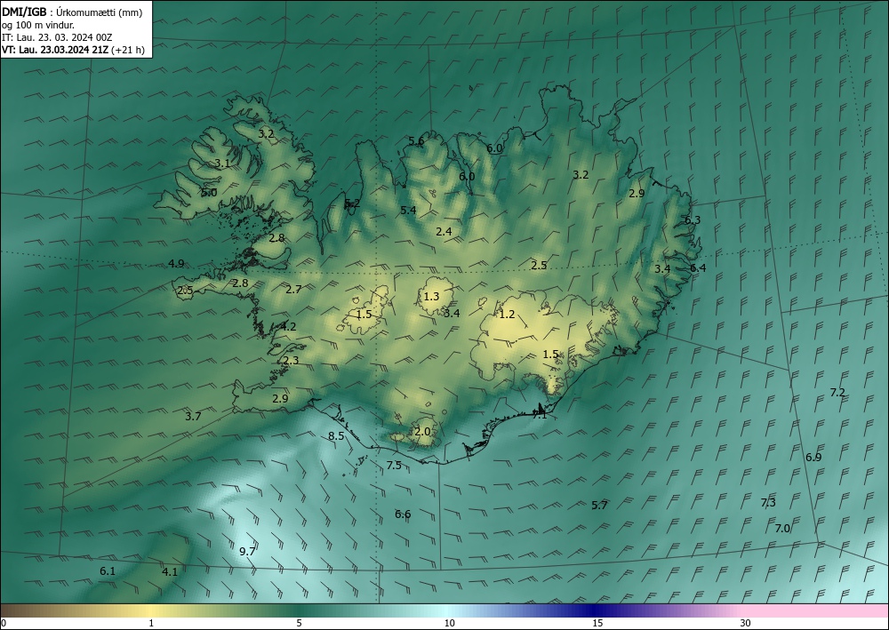Image resolution: width=889 pixels, height=630 pixels.
Task: Click the 5.7 value over the sea
Action: click(x=599, y=506)
